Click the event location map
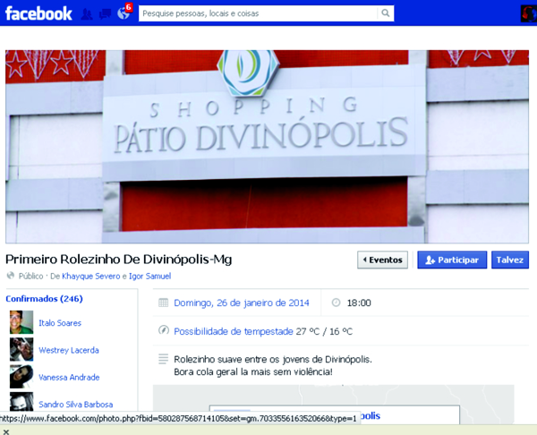 coord(333,405)
